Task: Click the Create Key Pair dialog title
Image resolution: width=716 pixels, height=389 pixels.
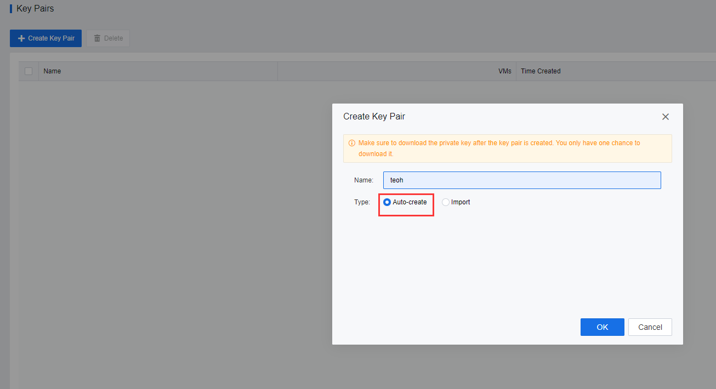Action: [x=374, y=116]
